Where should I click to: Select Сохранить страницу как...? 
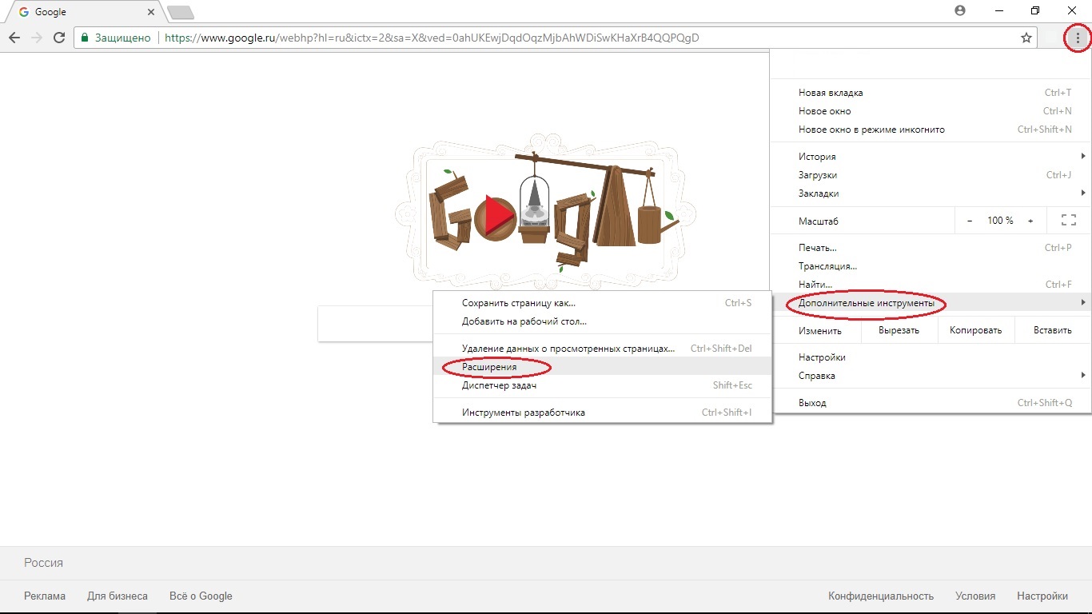[603, 303]
